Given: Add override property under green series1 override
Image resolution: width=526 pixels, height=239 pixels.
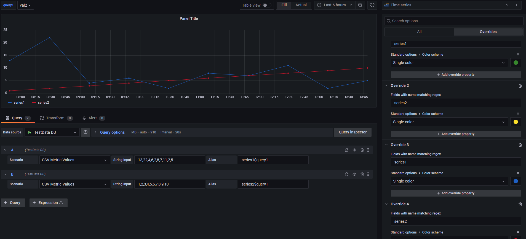Looking at the screenshot, I should point(456,75).
